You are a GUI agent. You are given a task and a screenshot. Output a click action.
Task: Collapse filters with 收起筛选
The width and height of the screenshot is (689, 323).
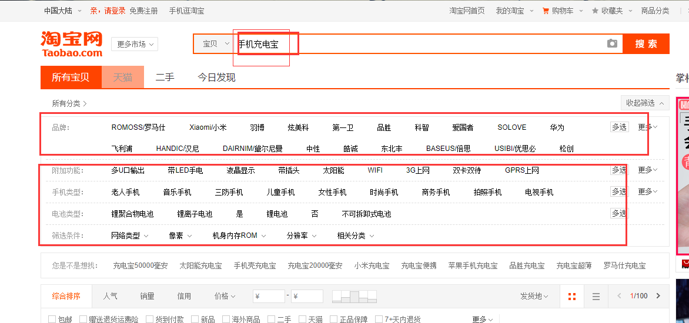coord(645,103)
